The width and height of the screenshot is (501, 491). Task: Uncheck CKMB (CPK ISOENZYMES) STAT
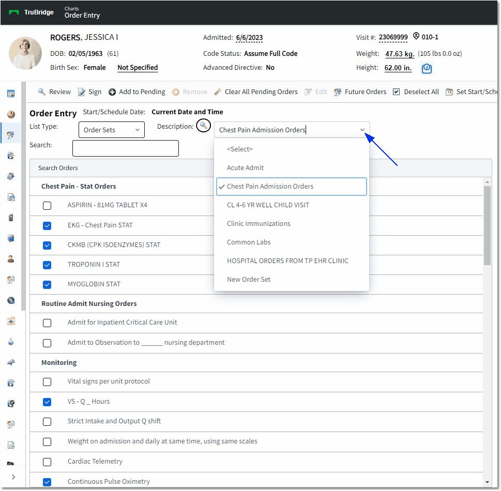(47, 245)
